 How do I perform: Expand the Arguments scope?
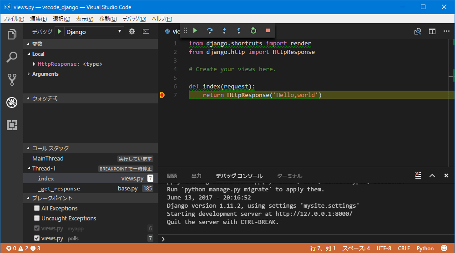click(28, 74)
